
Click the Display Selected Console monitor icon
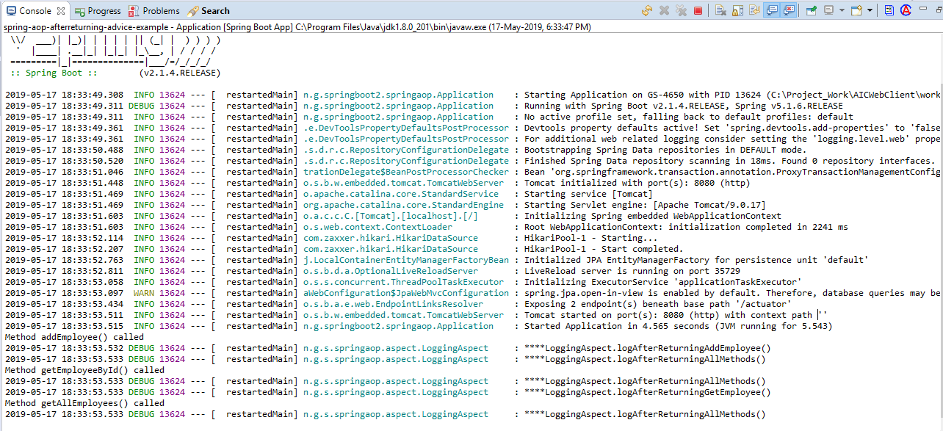click(x=828, y=10)
